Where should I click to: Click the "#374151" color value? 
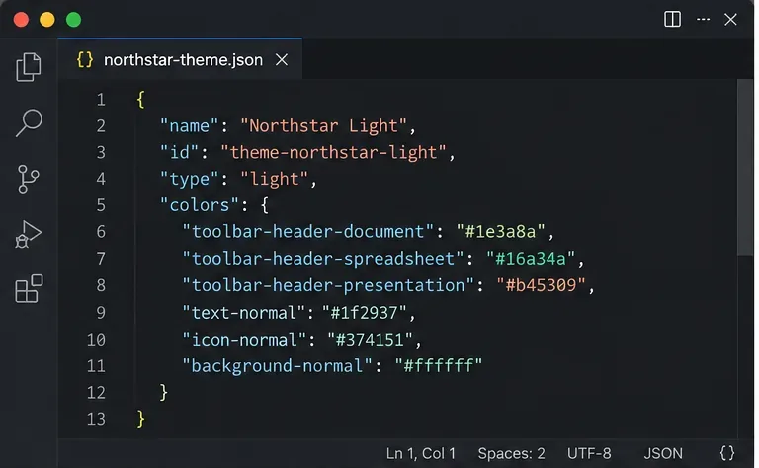(370, 340)
